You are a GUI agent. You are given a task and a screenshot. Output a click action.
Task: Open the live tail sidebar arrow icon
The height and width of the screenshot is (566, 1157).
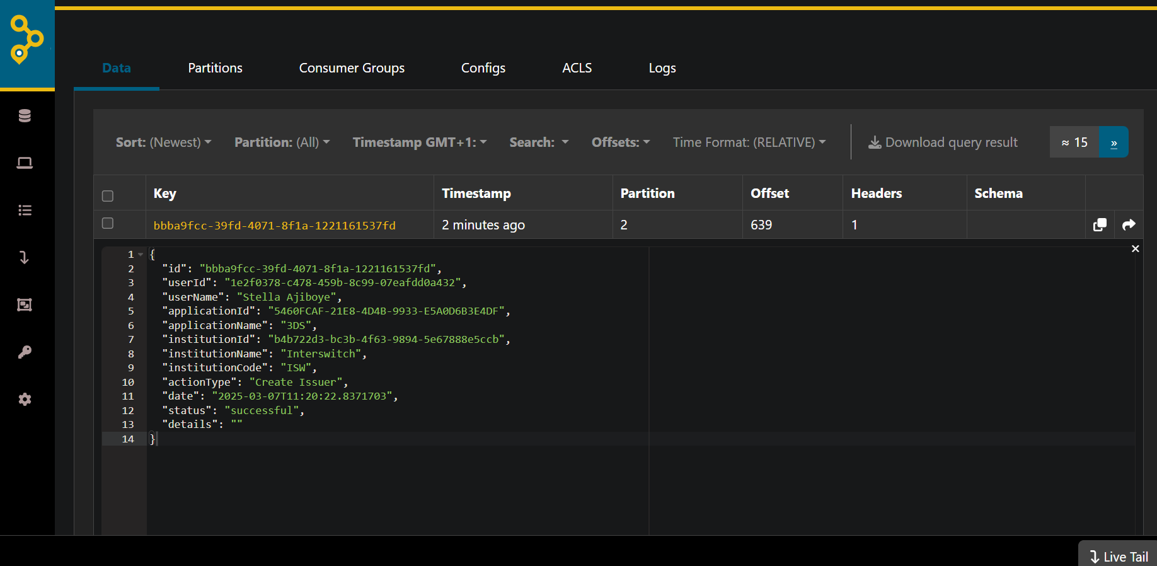(x=25, y=258)
